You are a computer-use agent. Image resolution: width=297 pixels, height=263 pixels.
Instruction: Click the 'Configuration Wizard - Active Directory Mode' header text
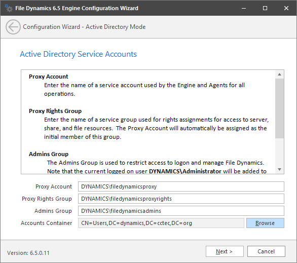(x=84, y=27)
